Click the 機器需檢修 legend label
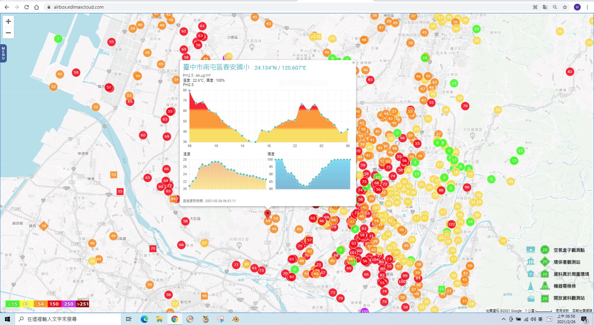 coord(565,286)
